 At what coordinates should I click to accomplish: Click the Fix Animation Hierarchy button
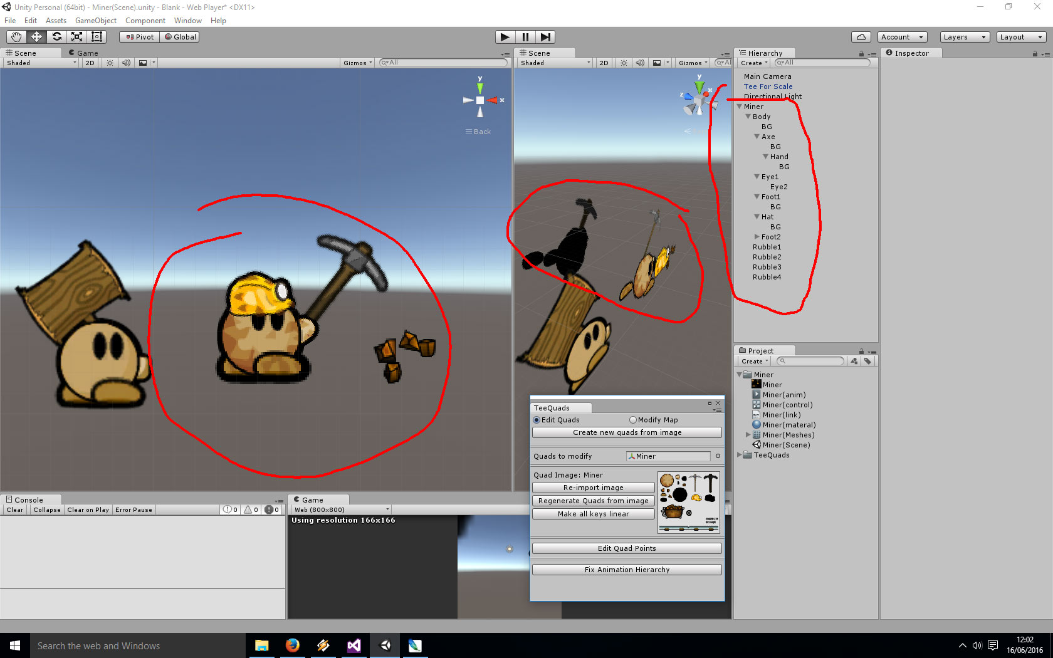click(x=627, y=570)
